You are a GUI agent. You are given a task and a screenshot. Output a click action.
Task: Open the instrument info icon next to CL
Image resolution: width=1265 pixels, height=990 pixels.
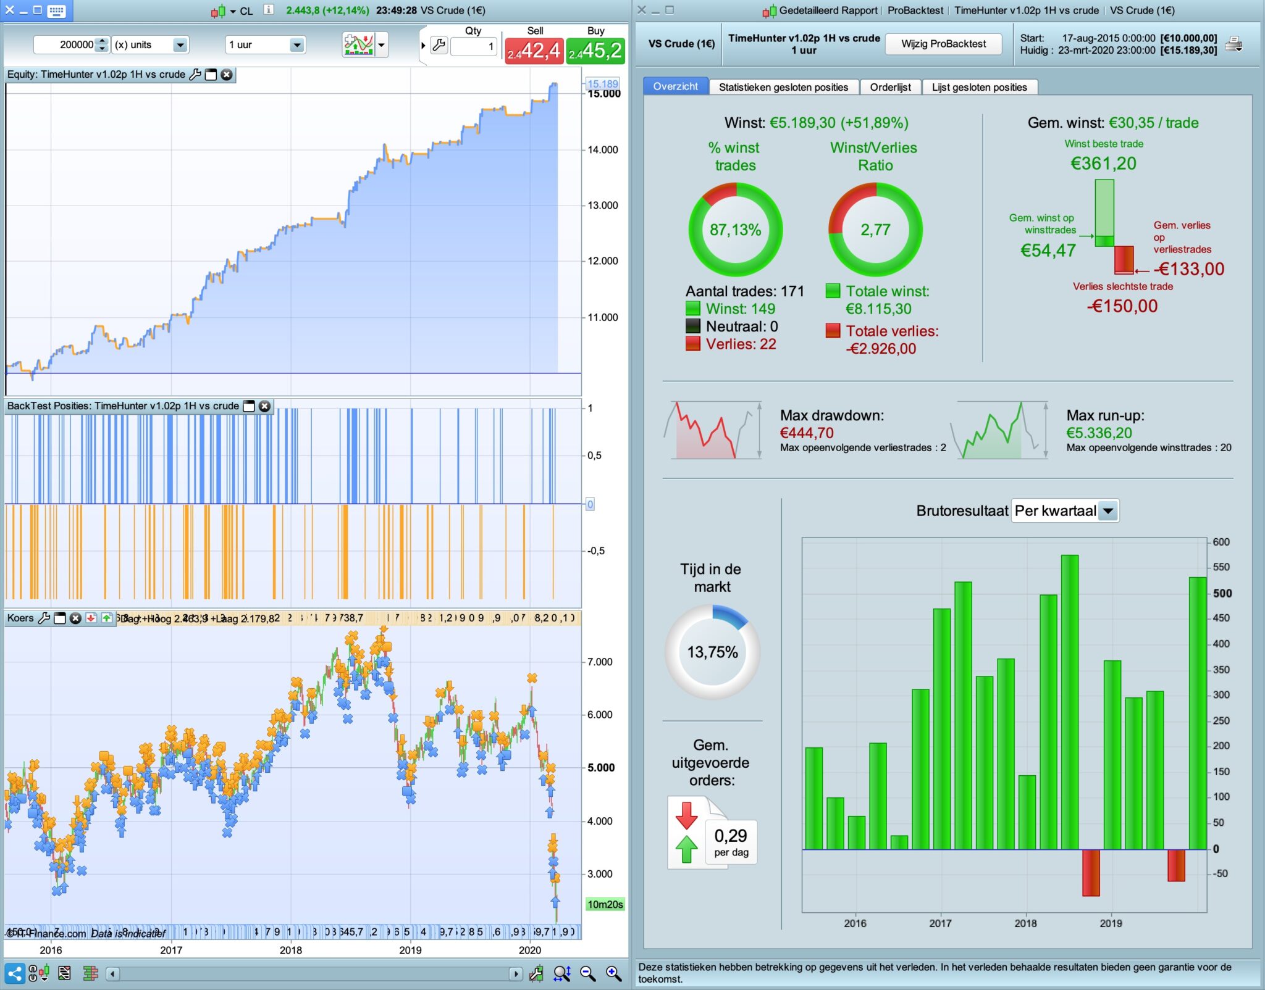(269, 10)
